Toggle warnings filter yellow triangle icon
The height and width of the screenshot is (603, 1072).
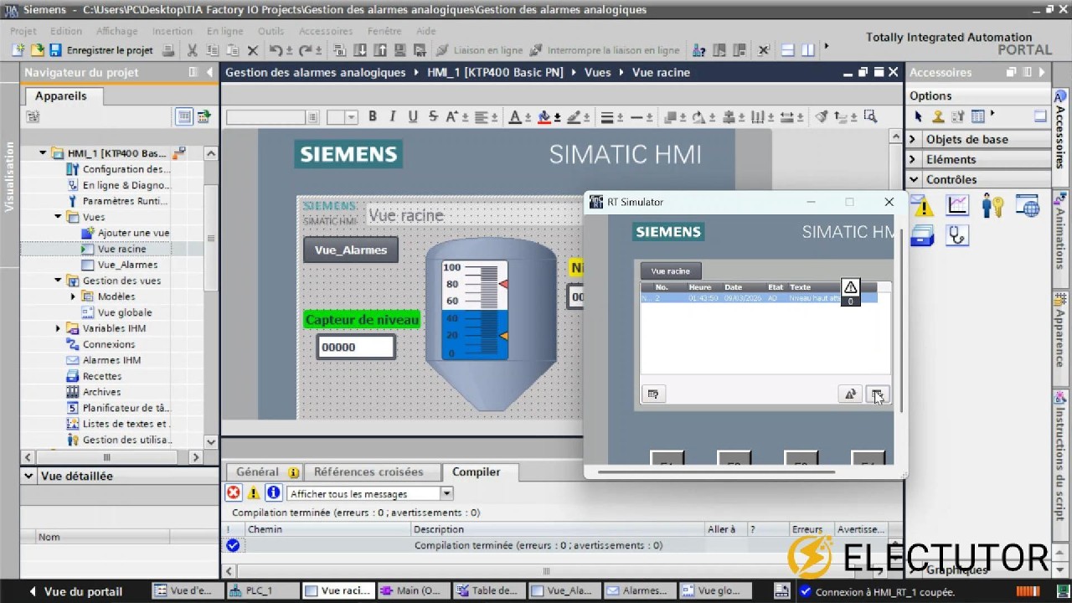(x=253, y=493)
